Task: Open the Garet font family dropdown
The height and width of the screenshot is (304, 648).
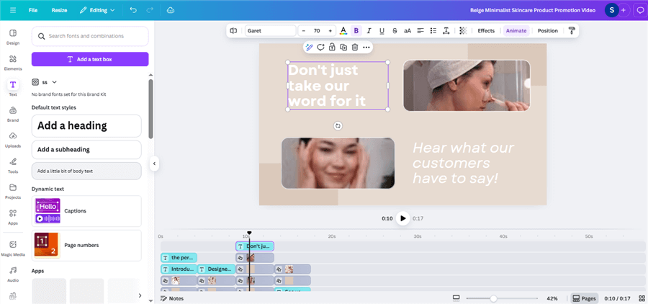Action: pyautogui.click(x=270, y=30)
